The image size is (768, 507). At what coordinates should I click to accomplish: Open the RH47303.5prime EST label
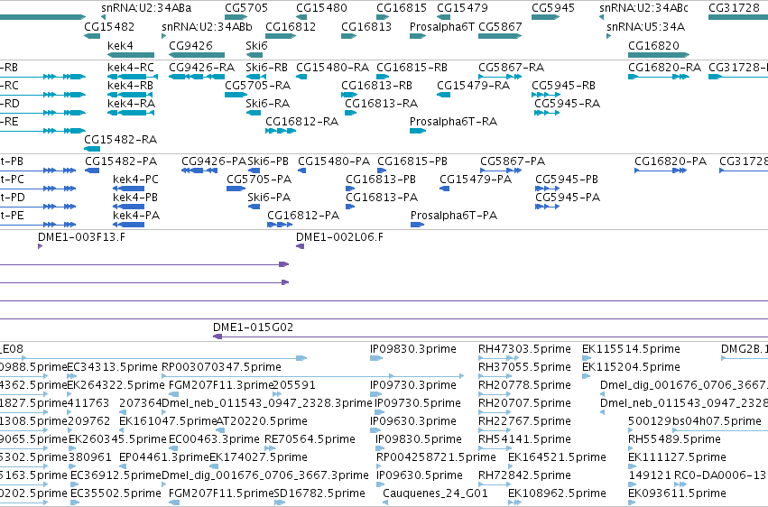[x=524, y=349]
